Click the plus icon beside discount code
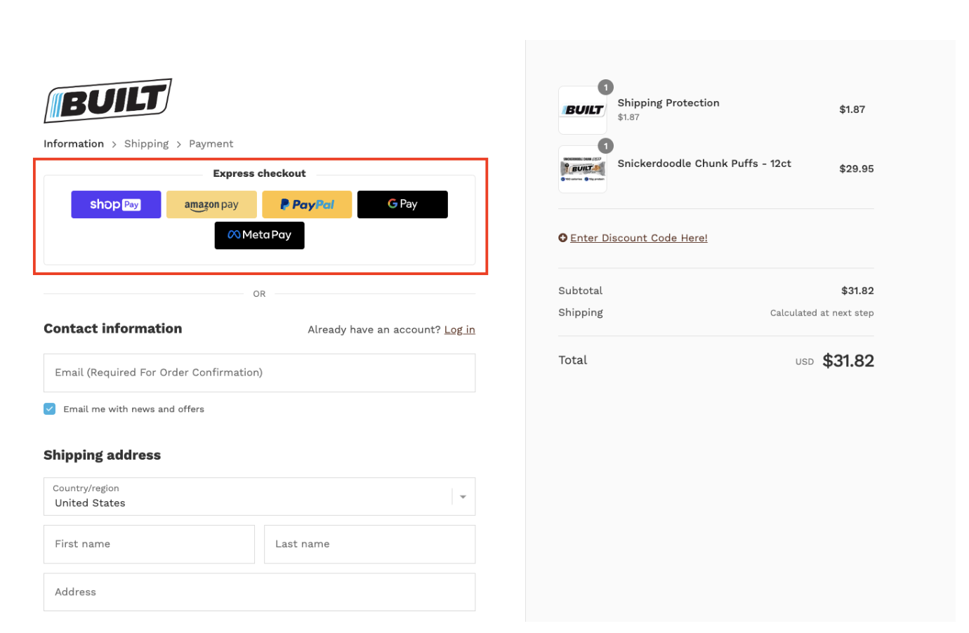Image resolution: width=969 pixels, height=633 pixels. (x=562, y=238)
